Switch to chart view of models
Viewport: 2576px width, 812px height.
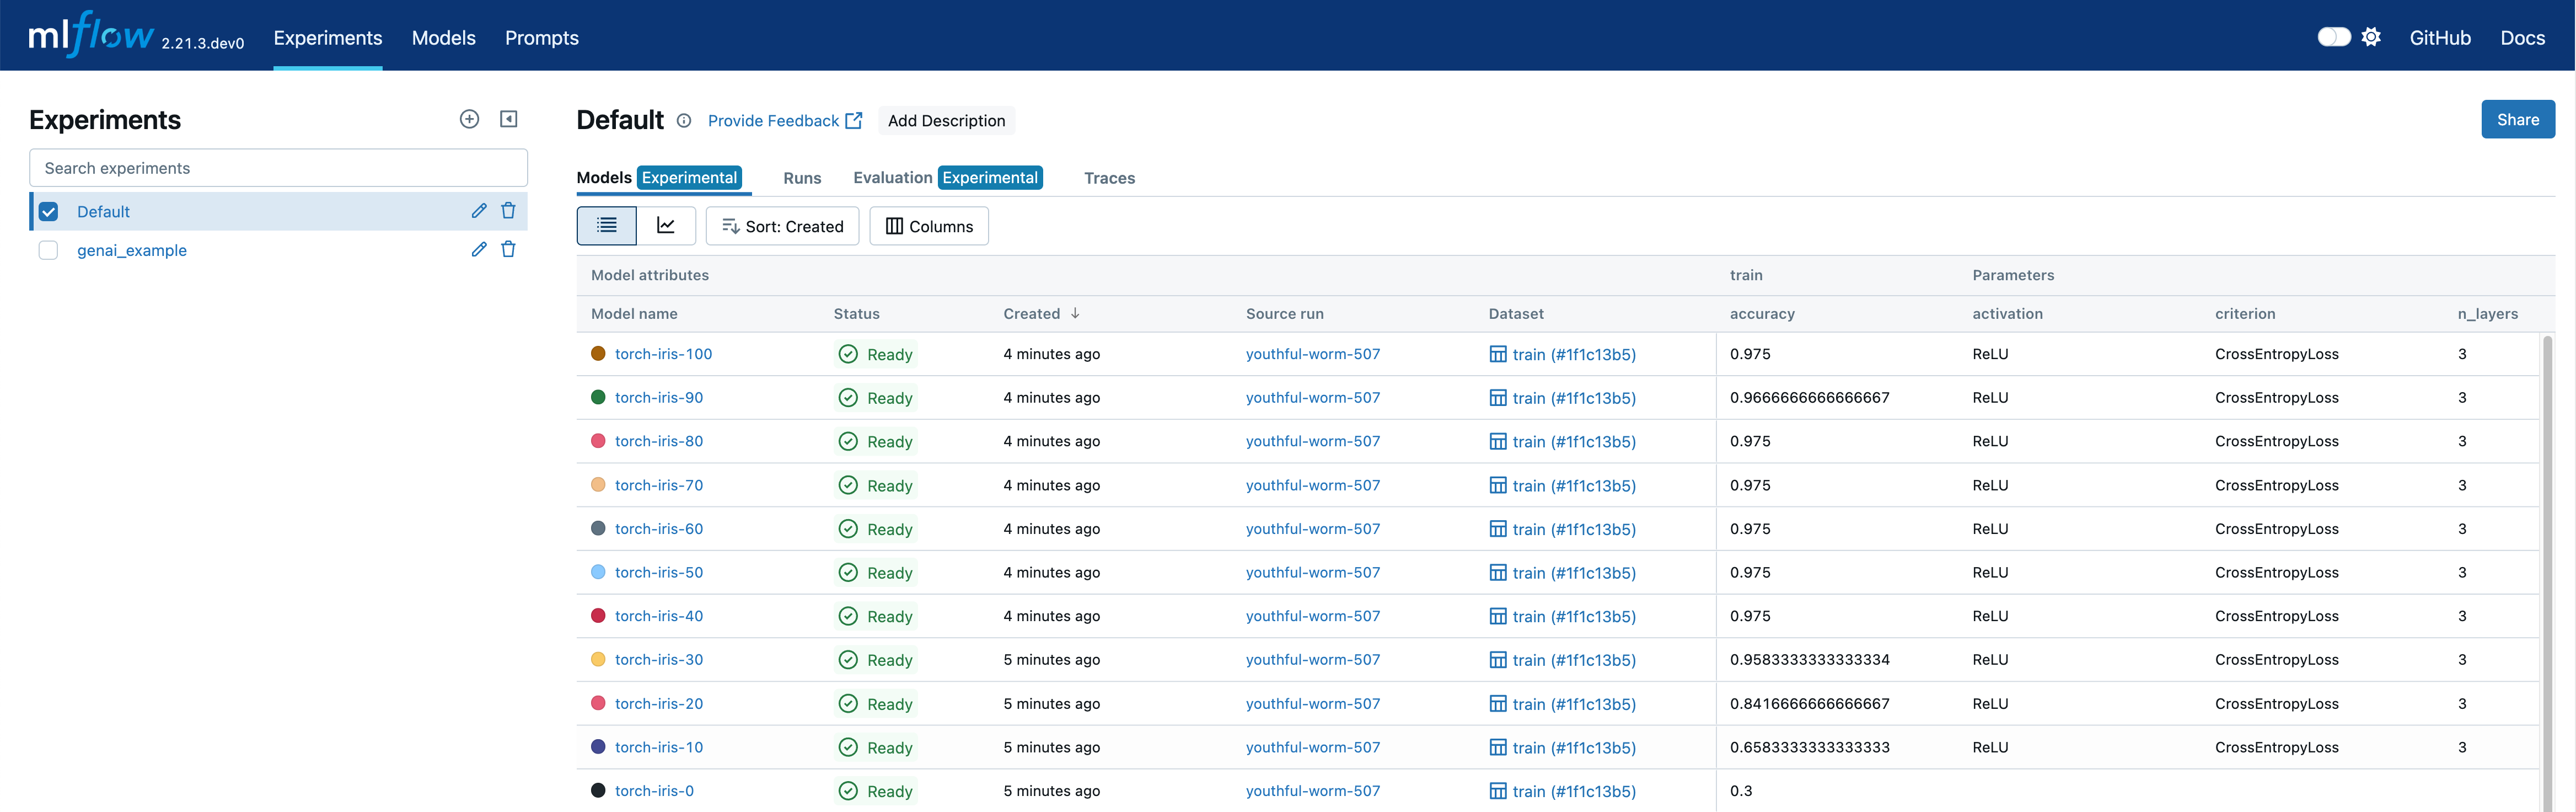click(x=666, y=225)
